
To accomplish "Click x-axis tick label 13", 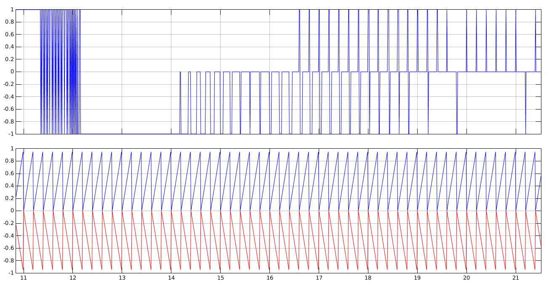I will (122, 278).
